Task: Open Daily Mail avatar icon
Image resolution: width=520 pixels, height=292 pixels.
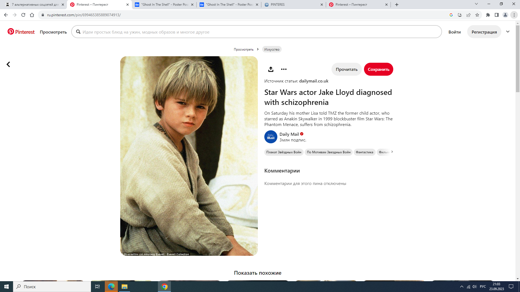Action: click(x=271, y=137)
